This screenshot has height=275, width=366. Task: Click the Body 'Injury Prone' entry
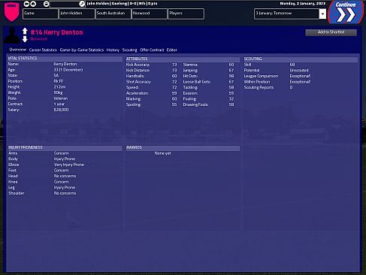tap(65, 159)
